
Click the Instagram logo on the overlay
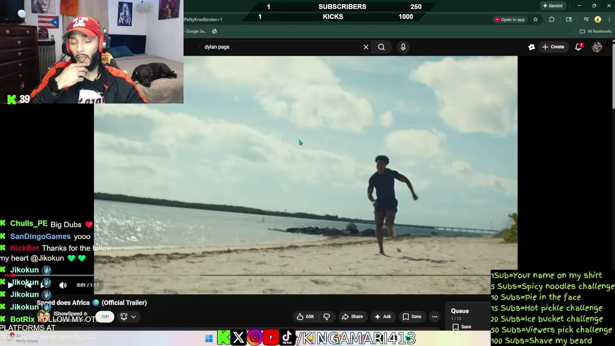255,338
